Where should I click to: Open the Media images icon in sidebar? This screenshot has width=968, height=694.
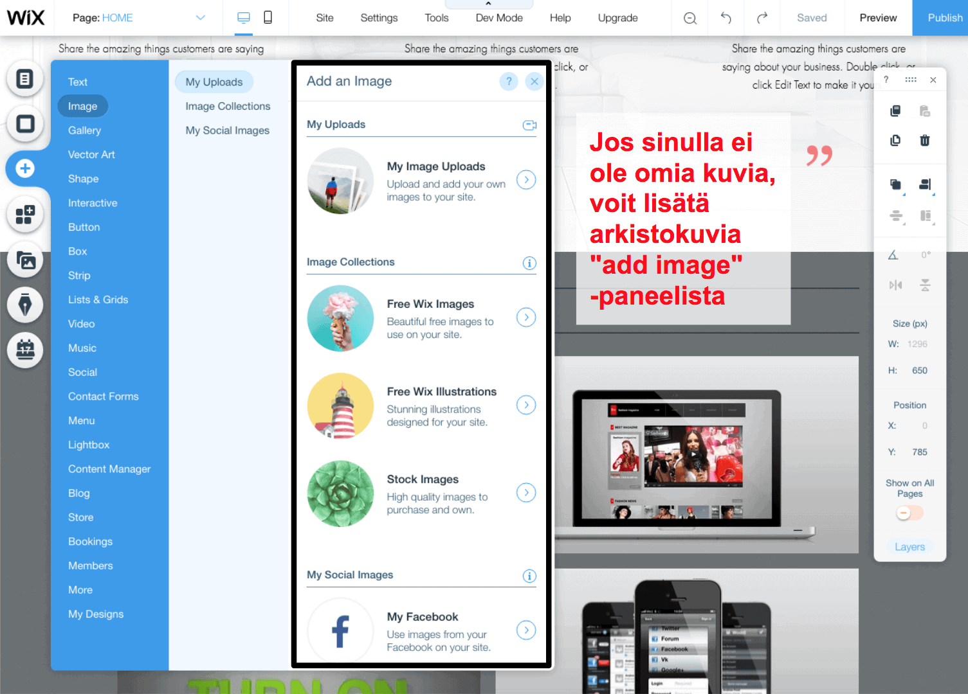click(25, 260)
